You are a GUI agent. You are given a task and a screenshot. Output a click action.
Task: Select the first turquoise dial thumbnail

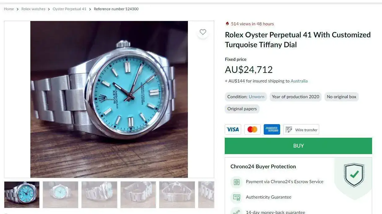point(22,195)
